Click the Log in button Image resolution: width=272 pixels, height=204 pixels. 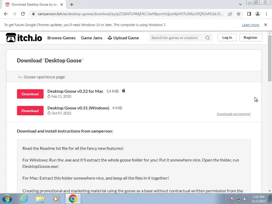pyautogui.click(x=227, y=37)
